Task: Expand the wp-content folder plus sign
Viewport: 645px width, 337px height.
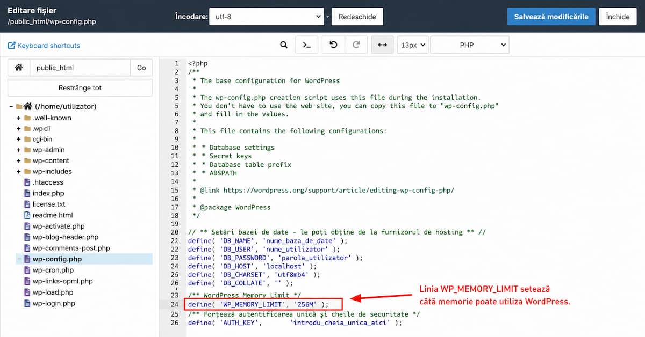Action: [x=19, y=161]
